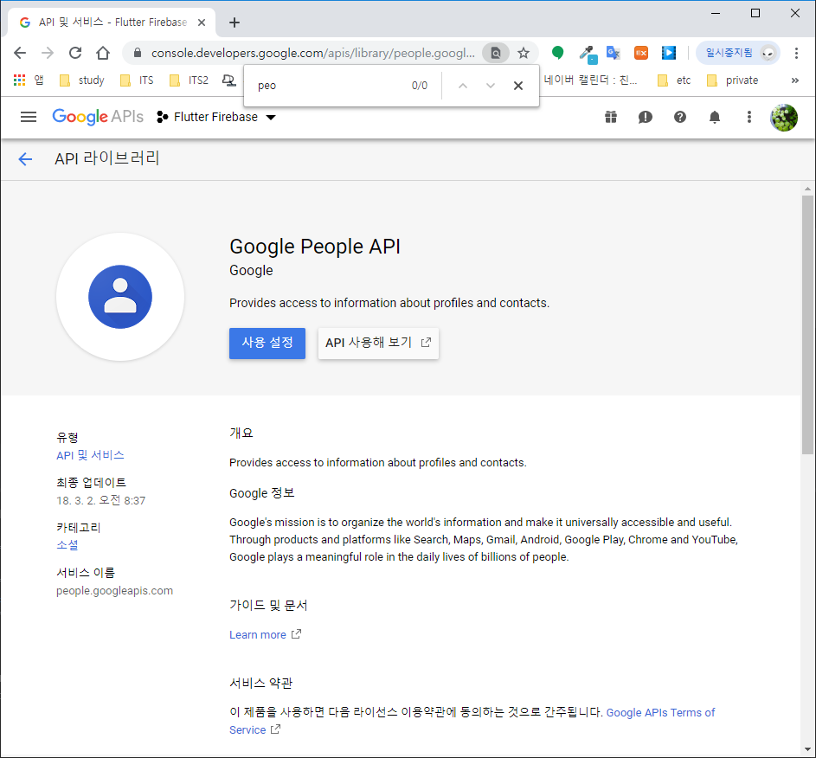Image resolution: width=816 pixels, height=758 pixels.
Task: Go back using API 라이브러리 arrow
Action: (25, 158)
